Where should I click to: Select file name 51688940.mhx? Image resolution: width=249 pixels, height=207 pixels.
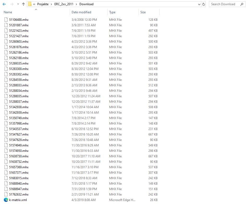point(19,184)
